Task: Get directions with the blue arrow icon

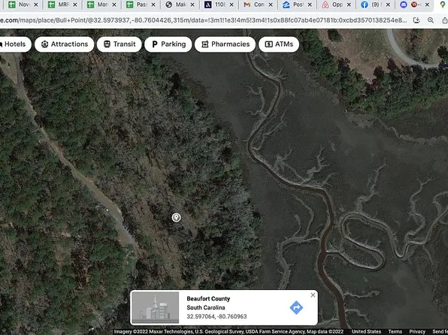Action: point(296,307)
